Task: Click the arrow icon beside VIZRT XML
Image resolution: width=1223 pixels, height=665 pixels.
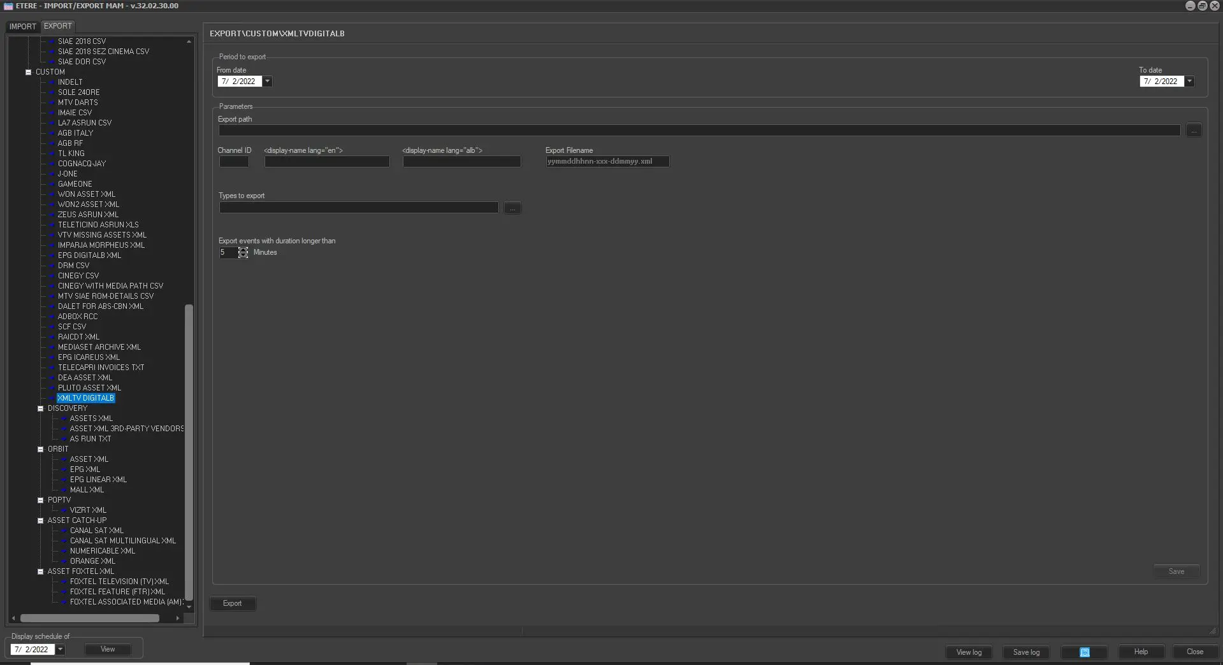Action: pyautogui.click(x=64, y=510)
